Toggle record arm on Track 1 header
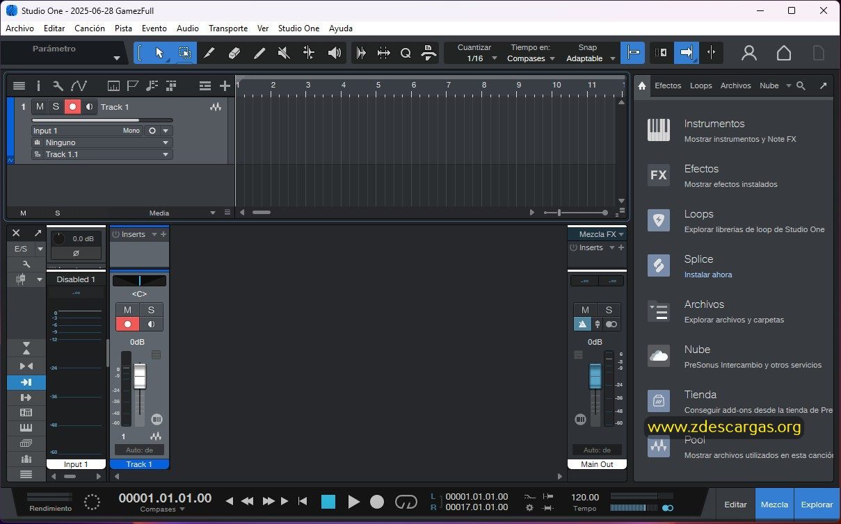The image size is (841, 524). tap(72, 106)
